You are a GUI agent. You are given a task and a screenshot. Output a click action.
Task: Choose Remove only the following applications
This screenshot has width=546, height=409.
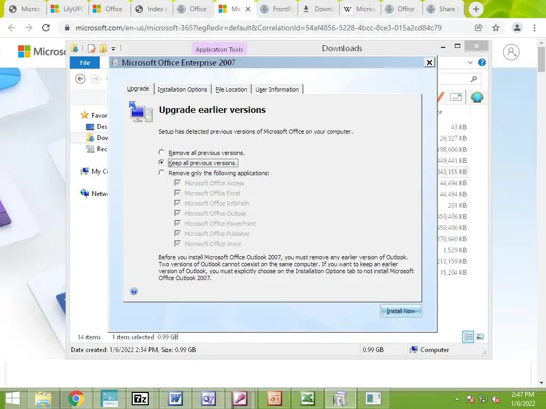tap(161, 173)
